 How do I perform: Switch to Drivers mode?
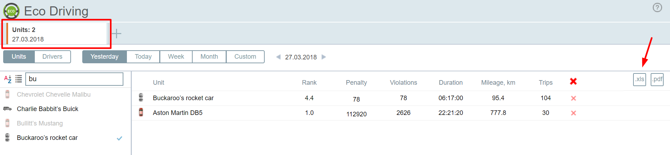coord(52,57)
